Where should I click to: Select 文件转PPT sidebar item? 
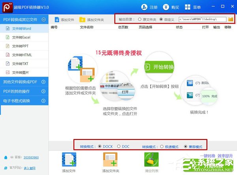pyautogui.click(x=24, y=46)
